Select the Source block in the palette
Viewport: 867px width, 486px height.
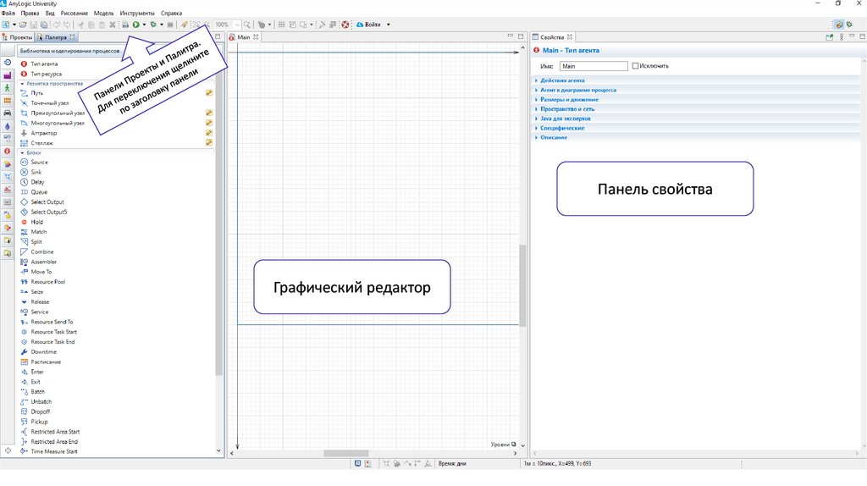coord(39,163)
